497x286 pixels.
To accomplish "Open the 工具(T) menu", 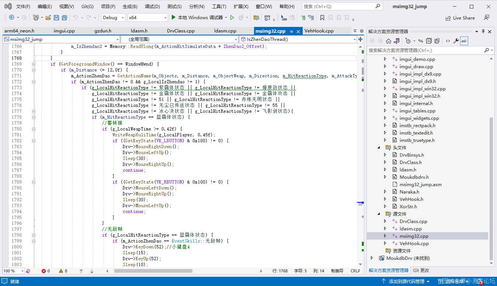I will pos(219,7).
